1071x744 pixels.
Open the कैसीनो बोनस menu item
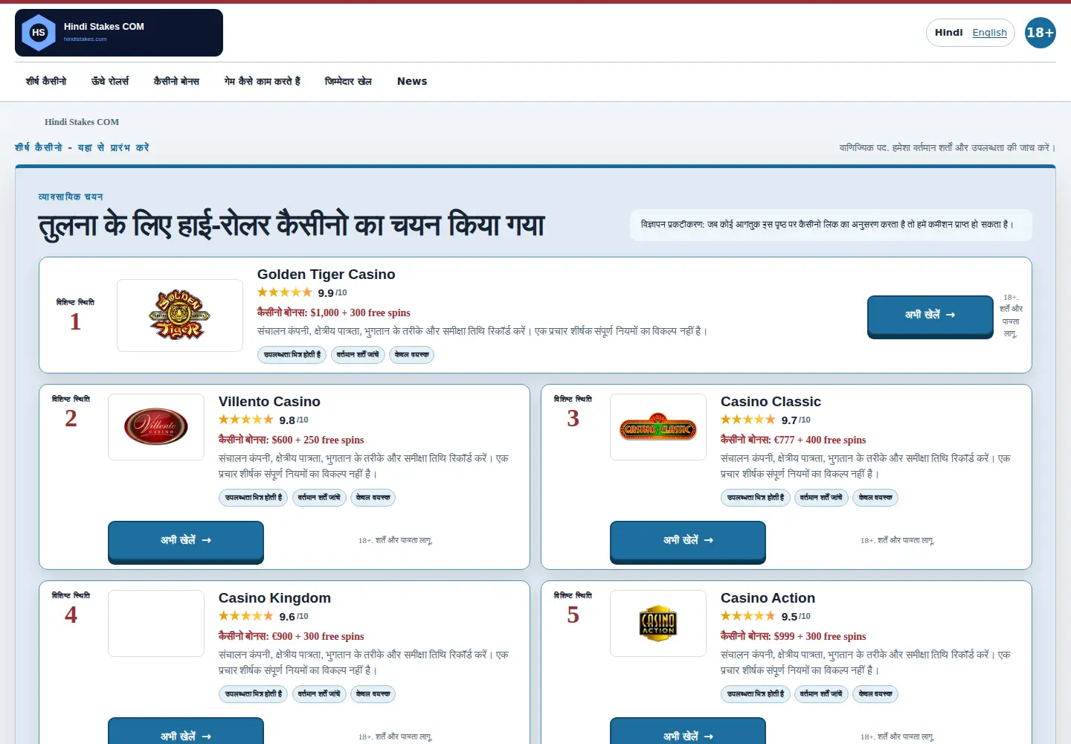pos(176,81)
